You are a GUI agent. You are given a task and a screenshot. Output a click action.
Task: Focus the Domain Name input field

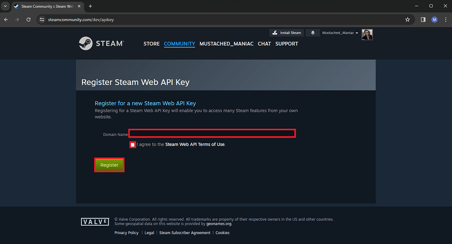click(x=212, y=134)
